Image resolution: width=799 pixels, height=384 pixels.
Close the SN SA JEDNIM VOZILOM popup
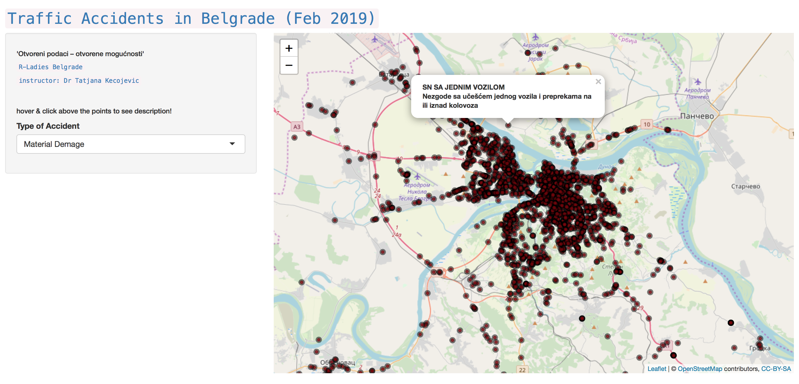(x=598, y=81)
